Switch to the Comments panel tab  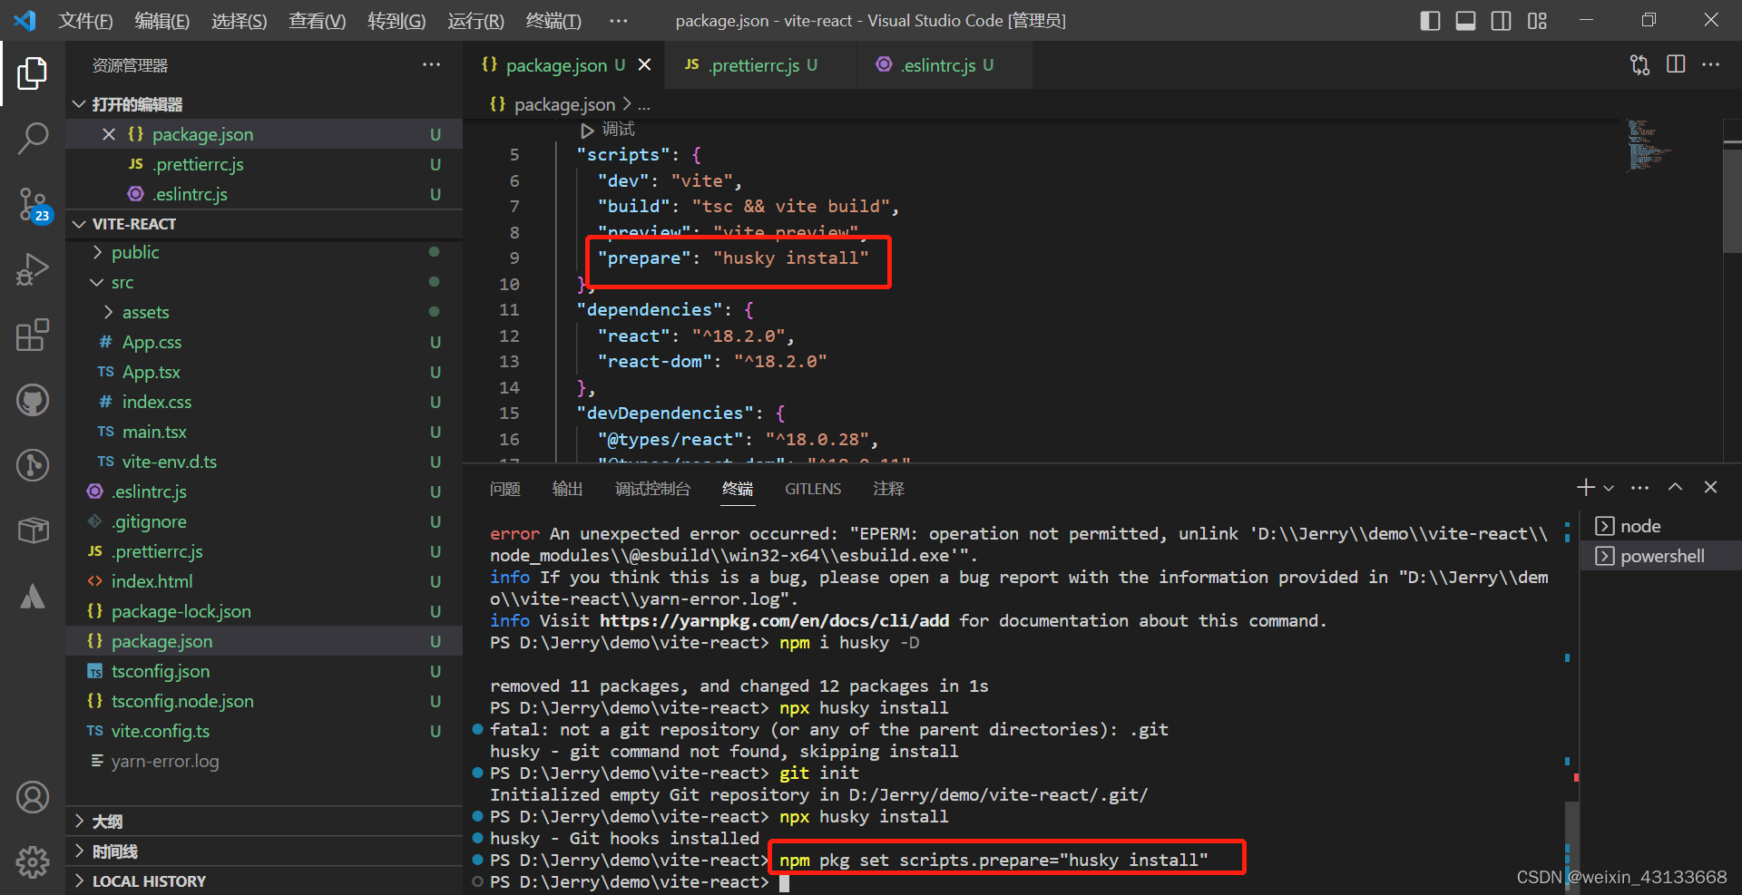[888, 489]
